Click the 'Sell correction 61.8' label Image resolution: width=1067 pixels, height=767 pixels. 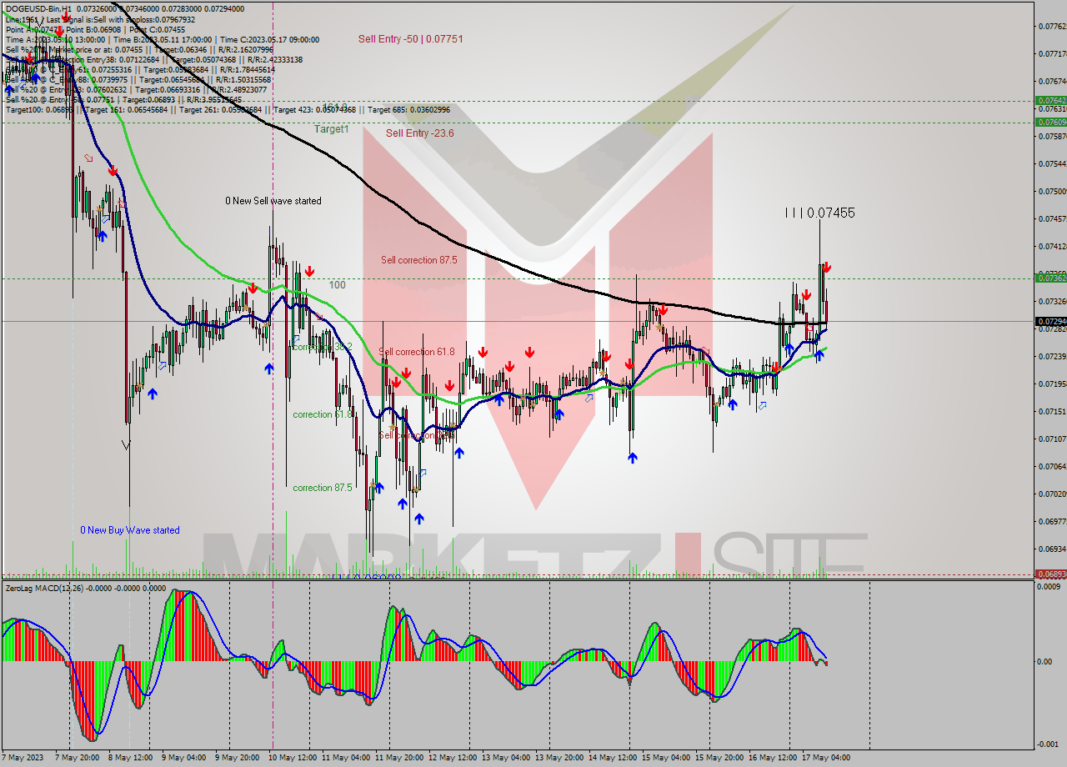[x=417, y=352]
